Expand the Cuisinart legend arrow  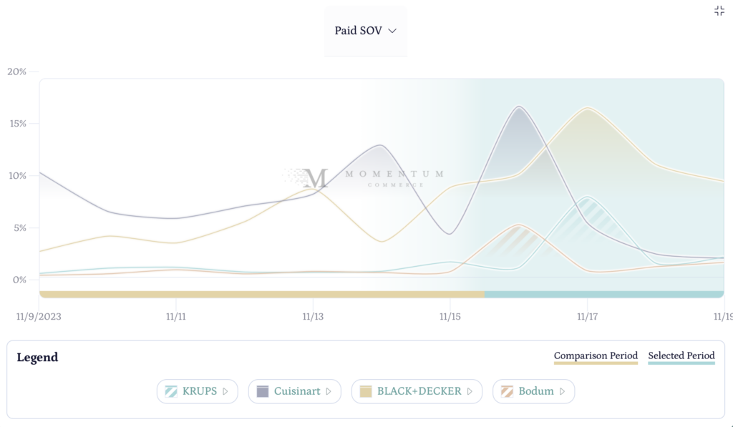tap(329, 391)
